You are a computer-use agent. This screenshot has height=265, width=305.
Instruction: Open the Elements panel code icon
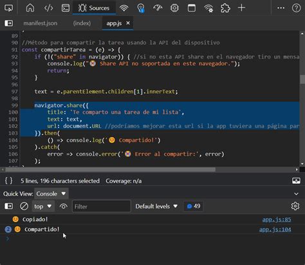pyautogui.click(x=48, y=8)
